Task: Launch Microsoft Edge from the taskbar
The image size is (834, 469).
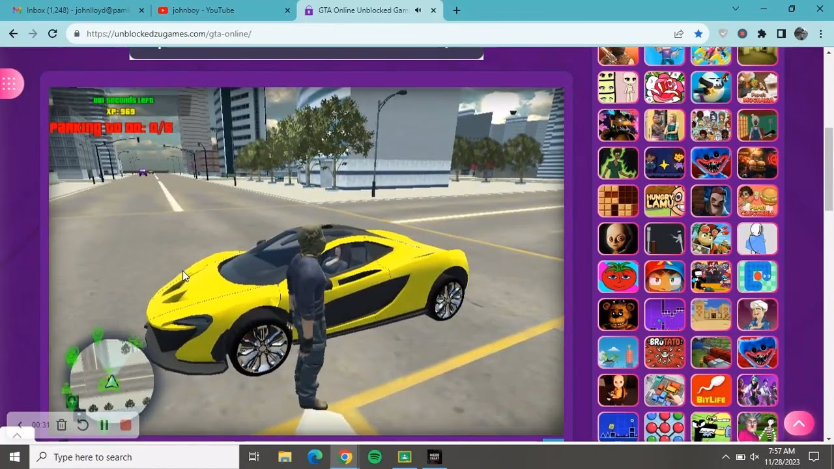Action: click(315, 457)
